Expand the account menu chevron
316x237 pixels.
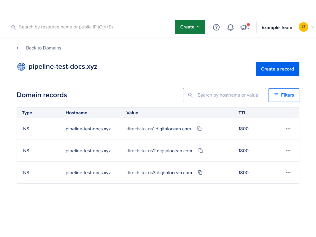[x=312, y=27]
